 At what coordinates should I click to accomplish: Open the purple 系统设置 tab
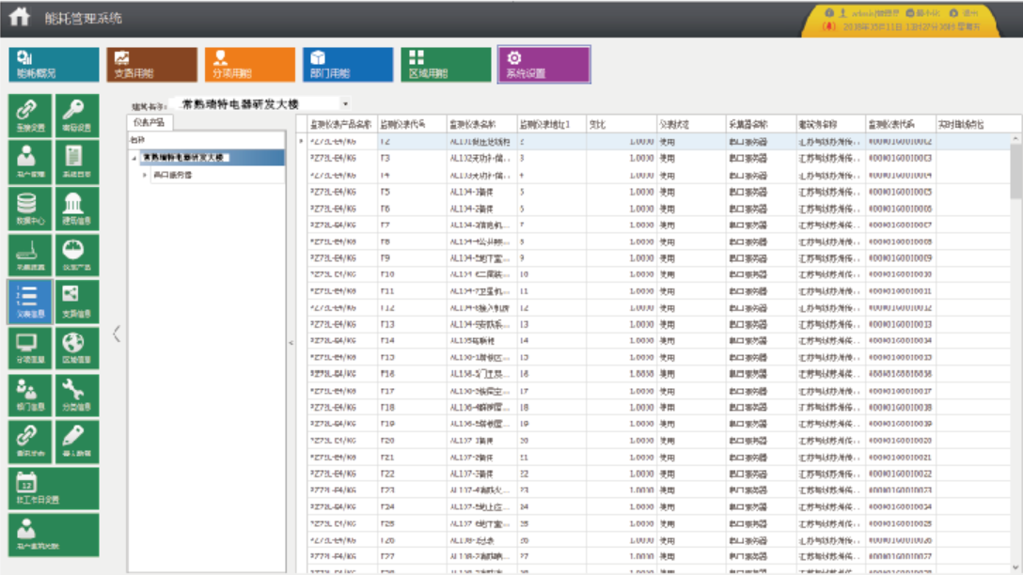tap(543, 65)
